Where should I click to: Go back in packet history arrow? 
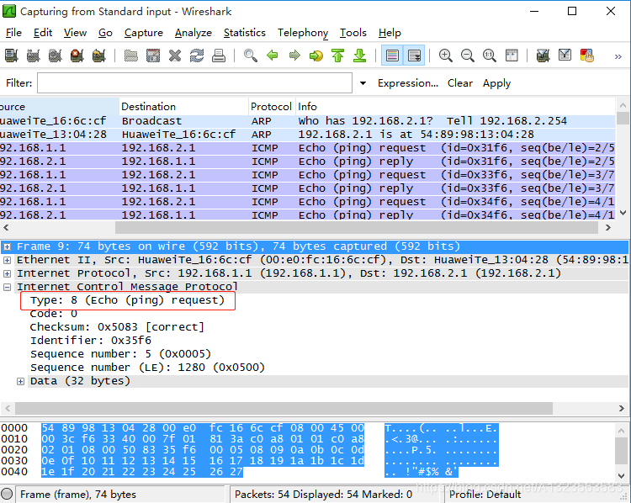click(x=273, y=56)
